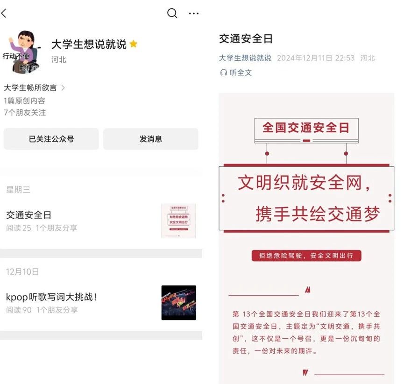This screenshot has height=384, width=404.
Task: Tap the account title 大学生想说就说
Action: coord(89,44)
